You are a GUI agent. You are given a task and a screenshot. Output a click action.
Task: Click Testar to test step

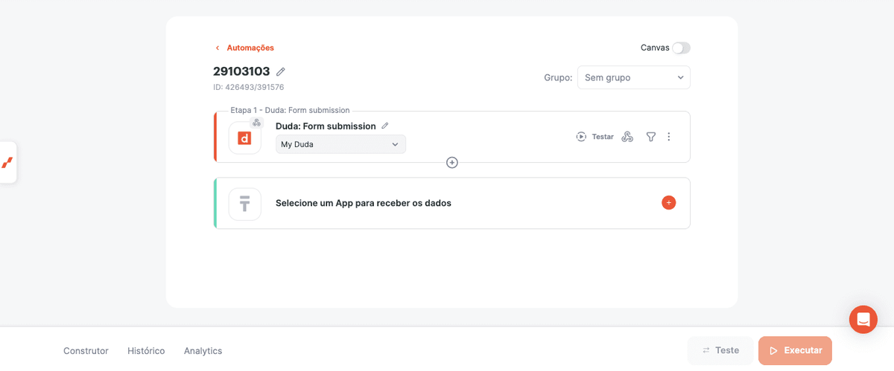click(595, 137)
